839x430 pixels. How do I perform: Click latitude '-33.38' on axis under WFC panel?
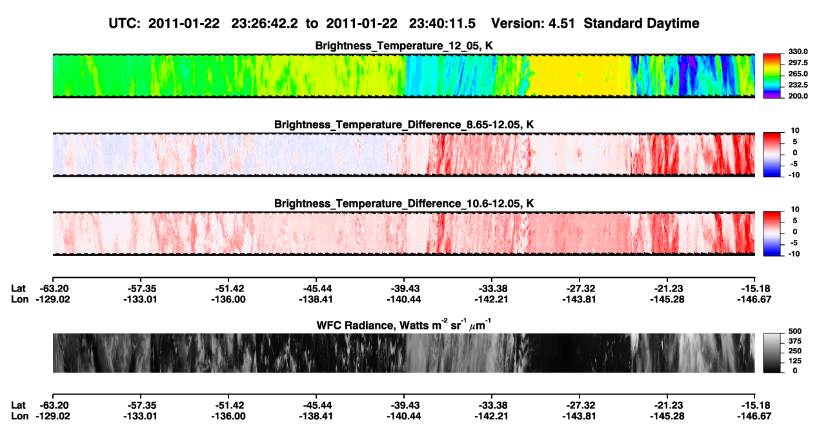tap(492, 405)
